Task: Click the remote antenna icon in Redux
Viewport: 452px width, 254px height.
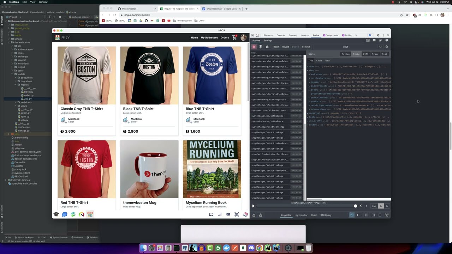Action: click(387, 215)
